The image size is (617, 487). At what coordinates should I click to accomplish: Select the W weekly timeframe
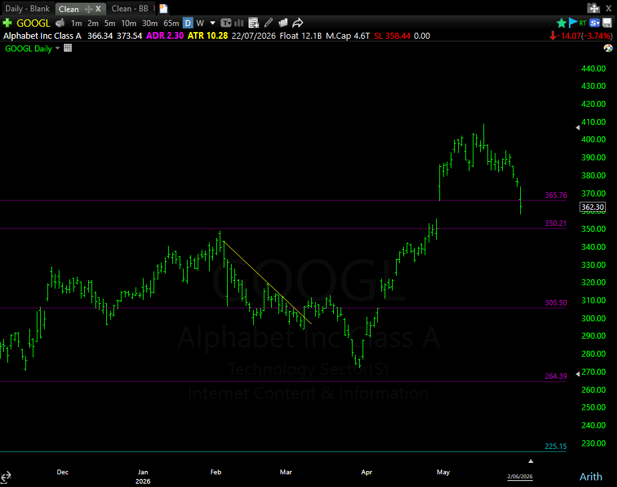(200, 23)
